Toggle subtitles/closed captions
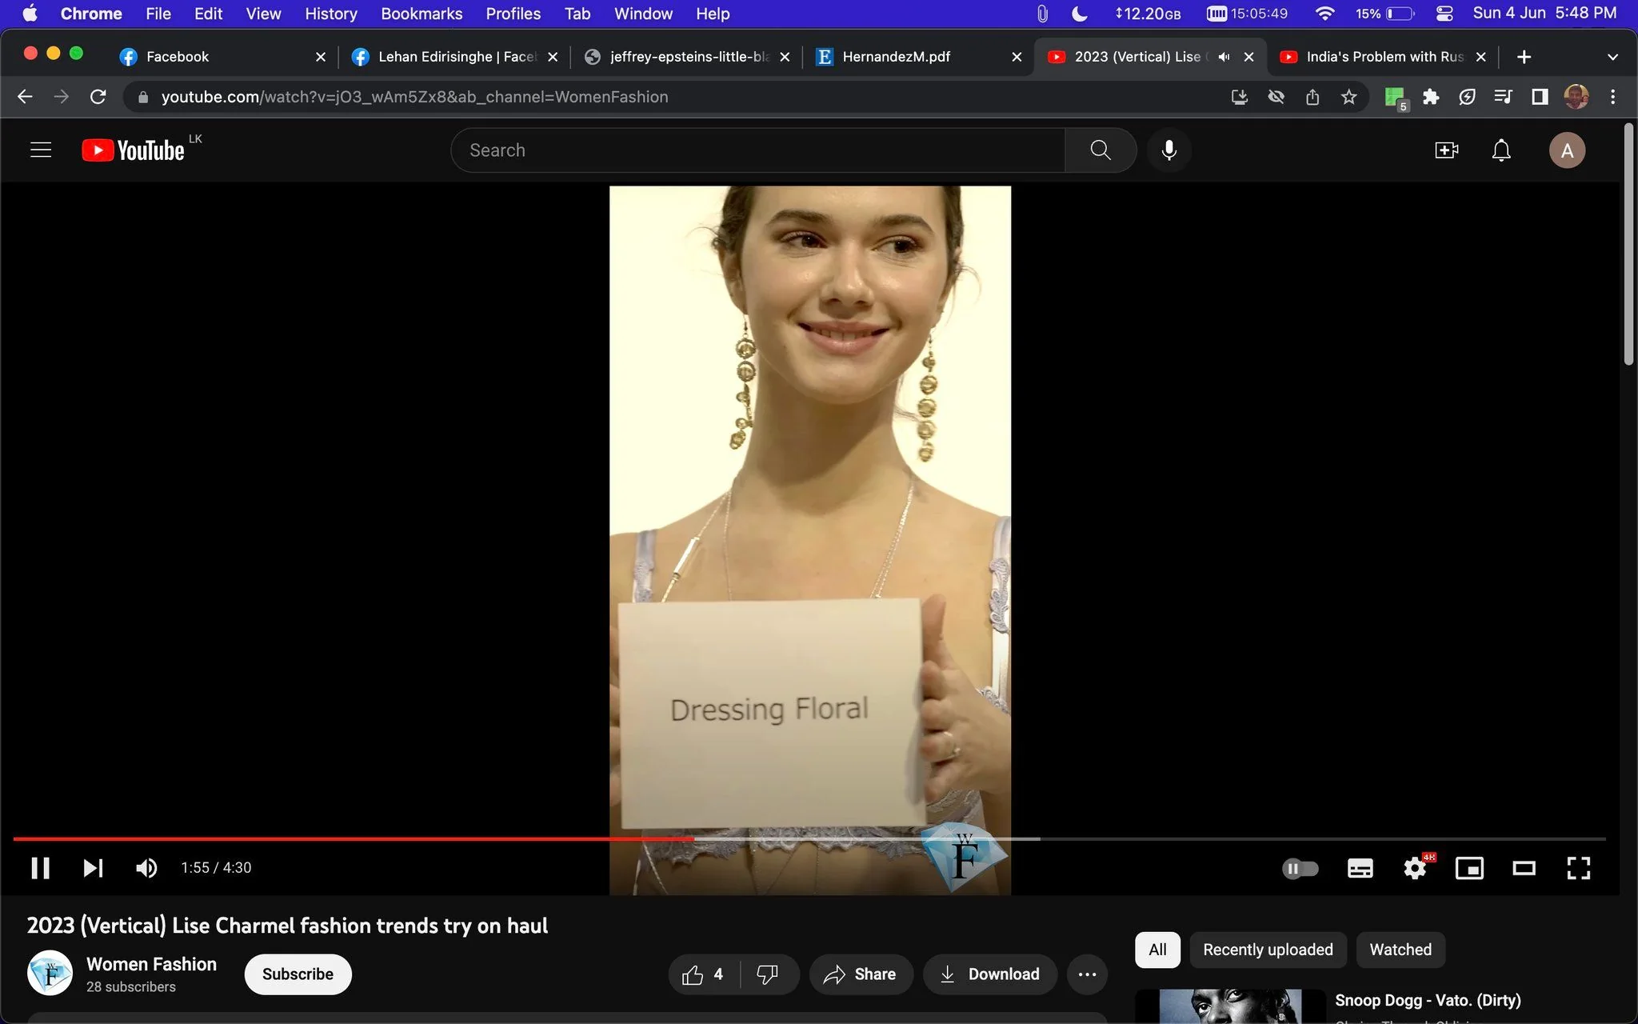The height and width of the screenshot is (1024, 1638). click(1360, 869)
